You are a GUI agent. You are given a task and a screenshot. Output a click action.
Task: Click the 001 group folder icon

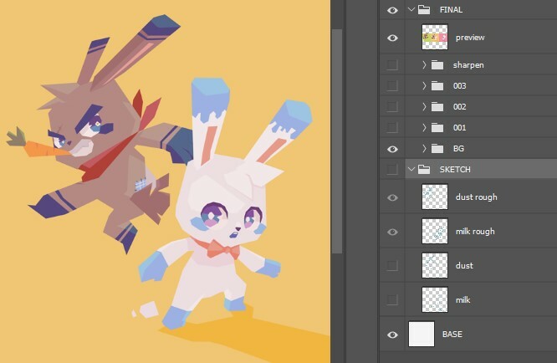437,128
